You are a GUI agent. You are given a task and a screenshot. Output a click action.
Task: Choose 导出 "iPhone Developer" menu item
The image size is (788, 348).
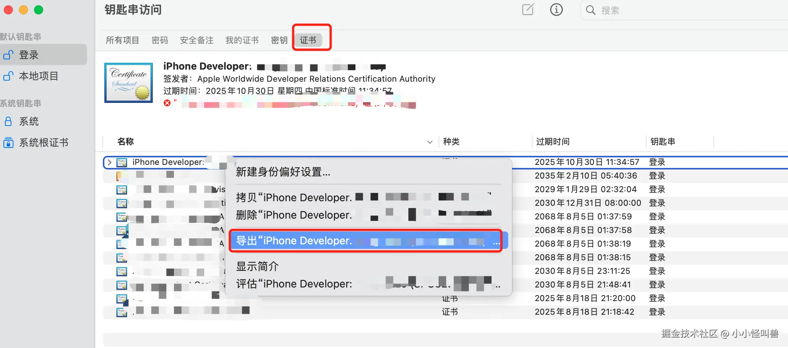tap(368, 241)
